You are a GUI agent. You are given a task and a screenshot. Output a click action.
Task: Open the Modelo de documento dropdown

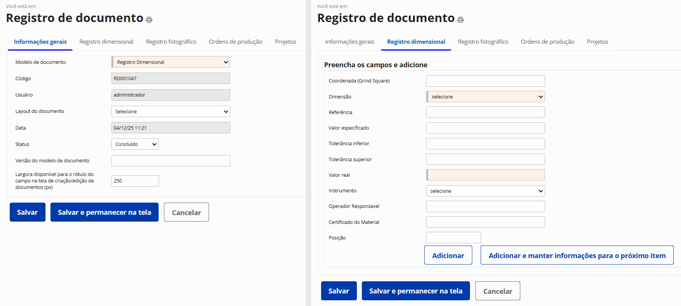[171, 62]
